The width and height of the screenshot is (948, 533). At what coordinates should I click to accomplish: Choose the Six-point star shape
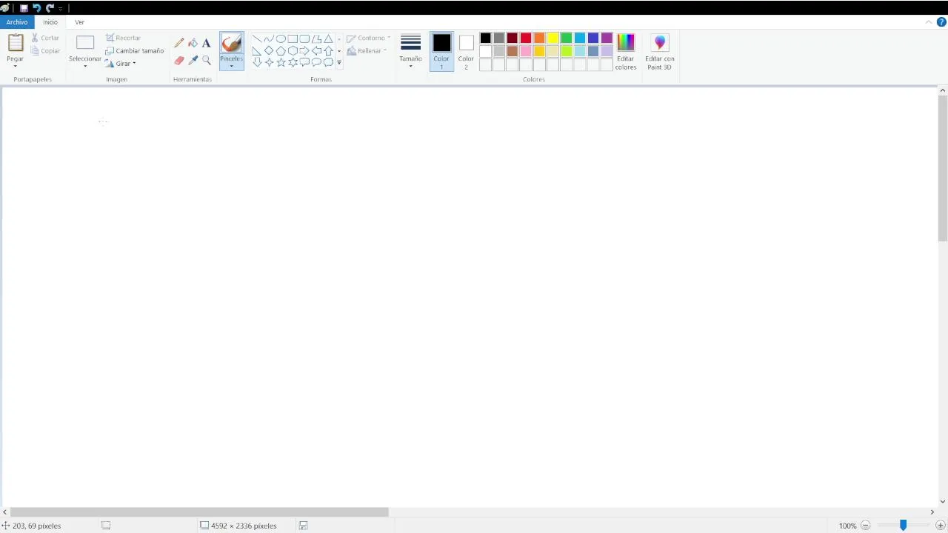(x=293, y=62)
